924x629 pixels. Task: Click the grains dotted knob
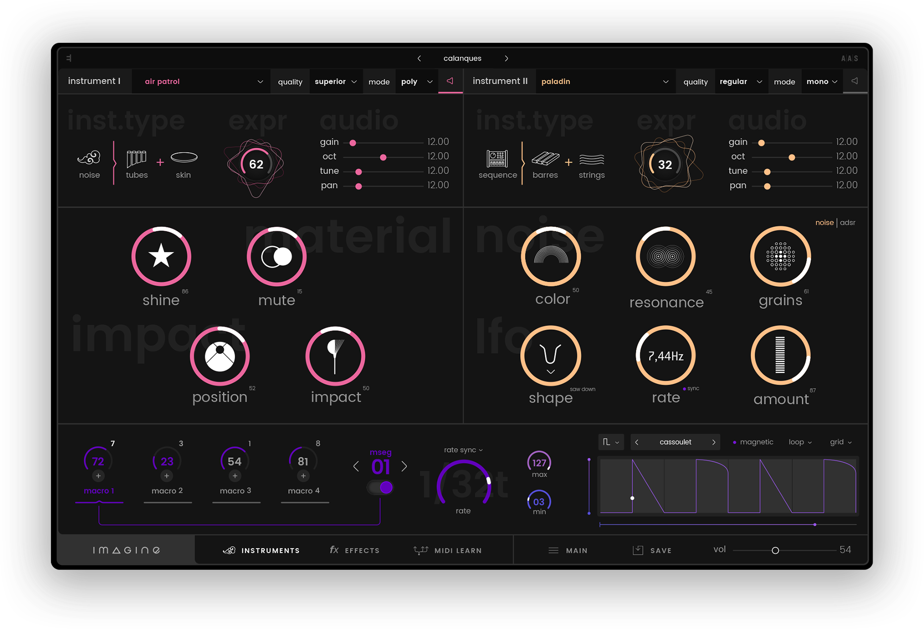[780, 256]
